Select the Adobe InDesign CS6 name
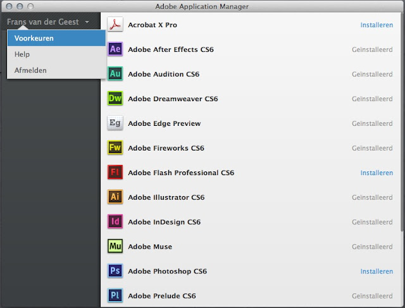Viewport: 405px width, 308px height. tap(164, 222)
